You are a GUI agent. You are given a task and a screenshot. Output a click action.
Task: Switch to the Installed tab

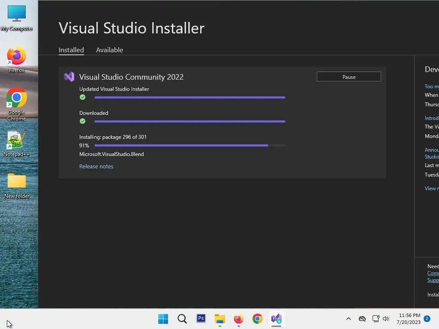tap(71, 50)
